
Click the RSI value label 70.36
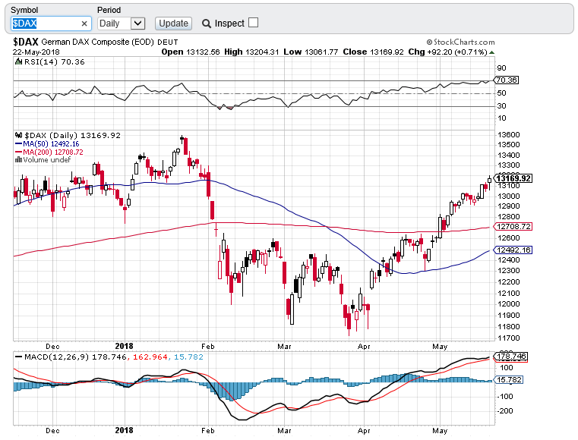tap(507, 80)
